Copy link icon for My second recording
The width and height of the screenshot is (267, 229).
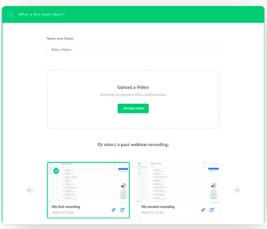pyautogui.click(x=203, y=209)
